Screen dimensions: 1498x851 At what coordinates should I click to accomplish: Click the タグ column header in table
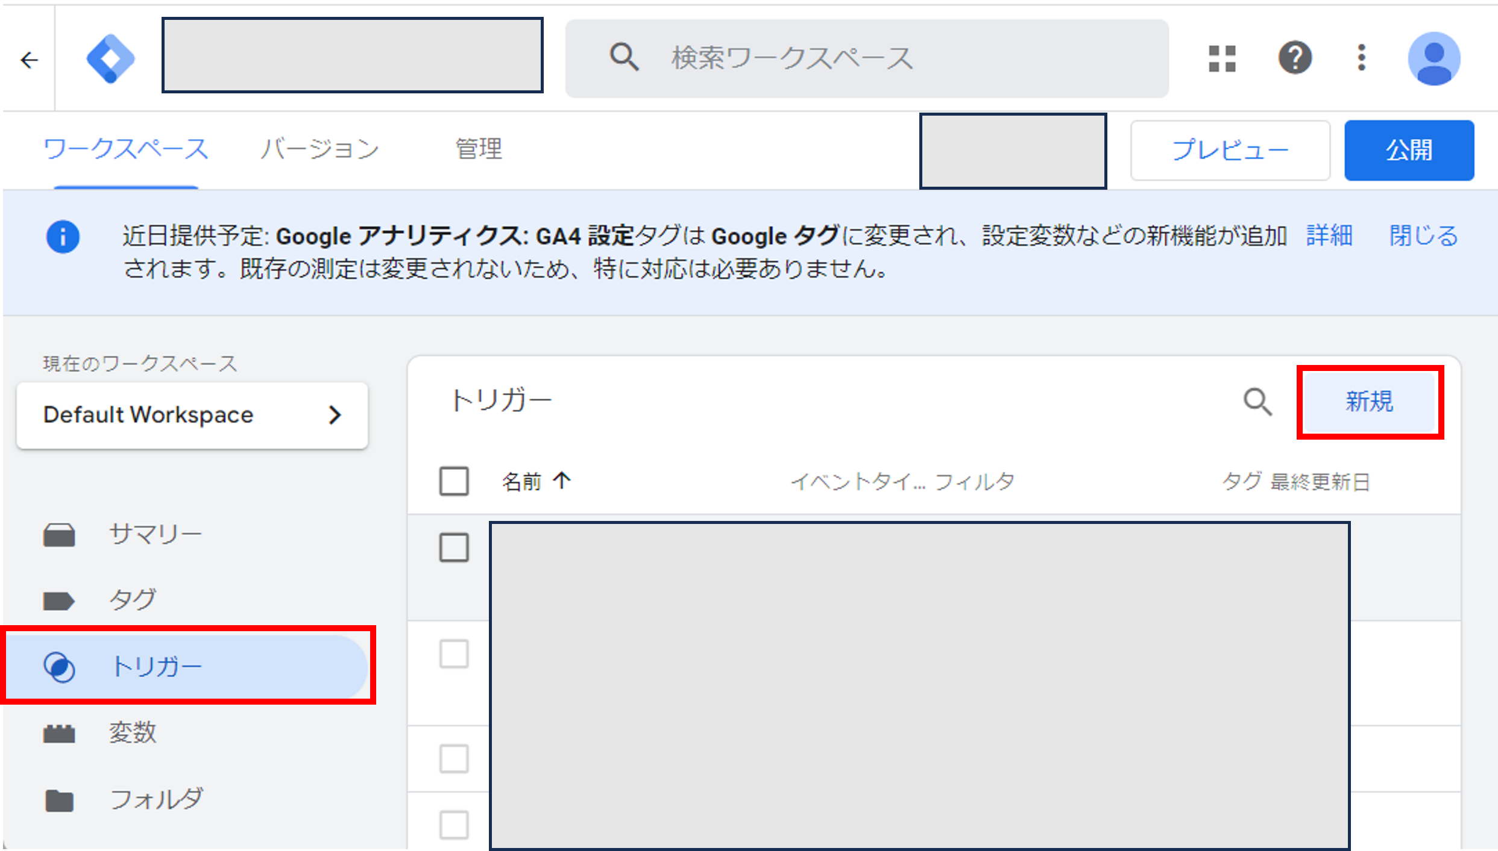pos(1242,482)
